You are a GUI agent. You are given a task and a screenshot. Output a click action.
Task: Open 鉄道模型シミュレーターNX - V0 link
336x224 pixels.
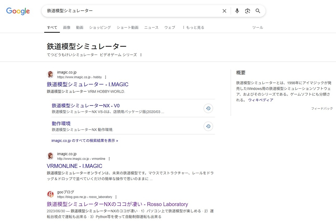(x=86, y=105)
